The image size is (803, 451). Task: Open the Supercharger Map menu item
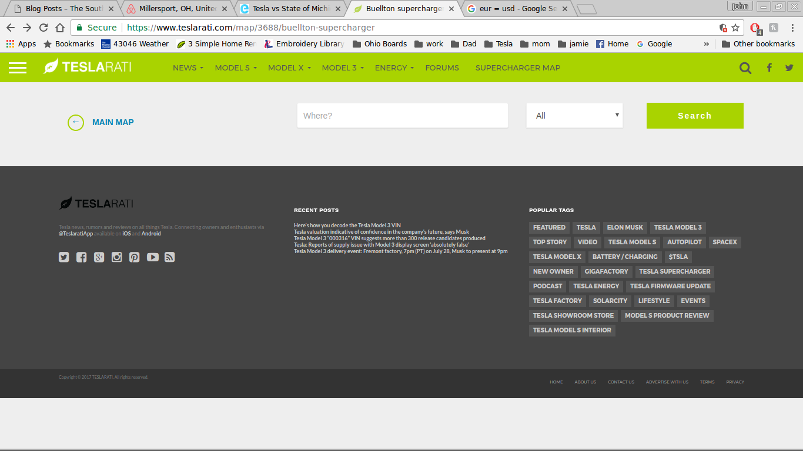point(518,68)
